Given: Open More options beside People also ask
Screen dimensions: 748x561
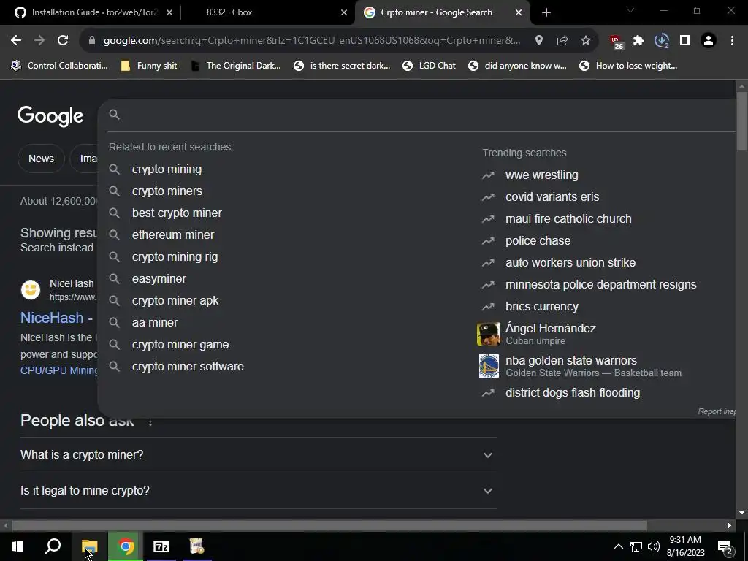Looking at the screenshot, I should tap(150, 422).
